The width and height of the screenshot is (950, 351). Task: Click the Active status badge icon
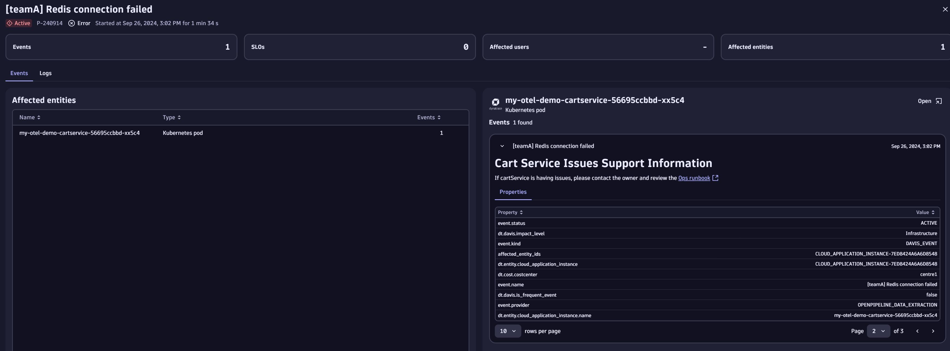(x=10, y=23)
